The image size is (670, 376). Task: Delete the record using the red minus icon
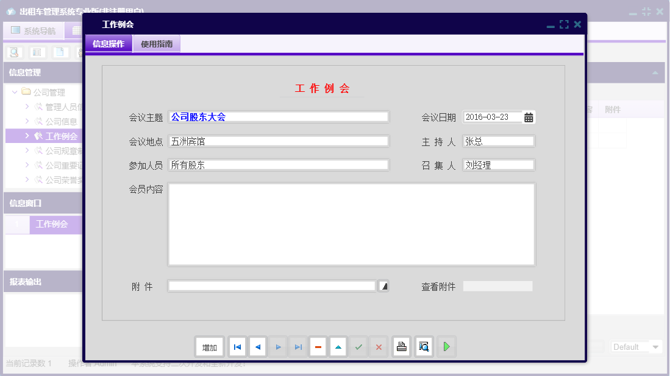coord(318,346)
